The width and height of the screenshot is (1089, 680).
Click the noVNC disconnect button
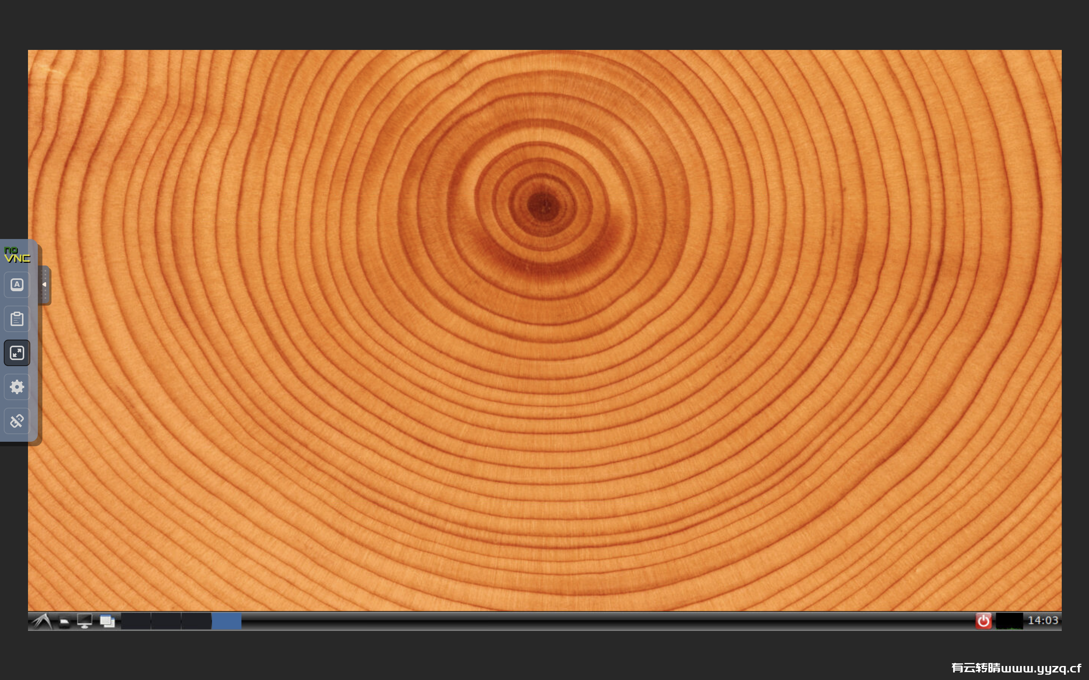pos(17,421)
